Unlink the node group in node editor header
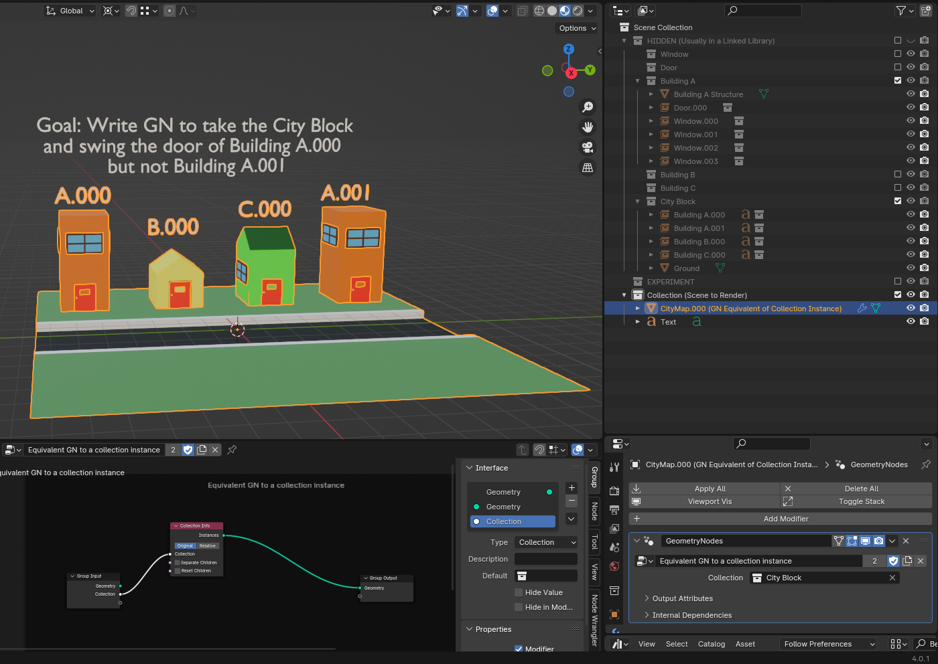This screenshot has height=664, width=938. [215, 450]
